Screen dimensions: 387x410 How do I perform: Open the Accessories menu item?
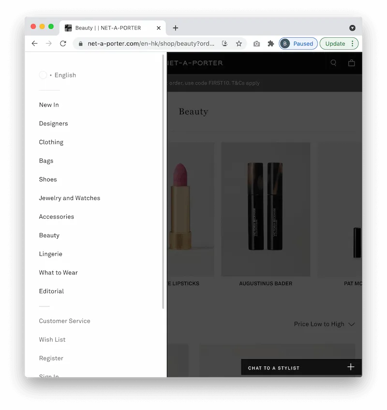click(x=57, y=216)
